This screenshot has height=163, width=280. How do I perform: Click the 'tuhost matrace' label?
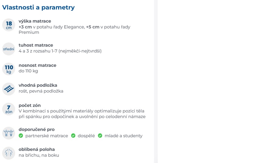tap(36, 45)
